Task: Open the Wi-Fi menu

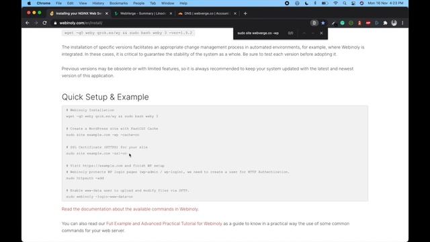Action: coord(335,3)
